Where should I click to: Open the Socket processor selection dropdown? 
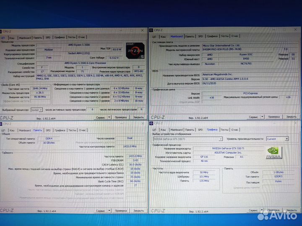point(36,110)
